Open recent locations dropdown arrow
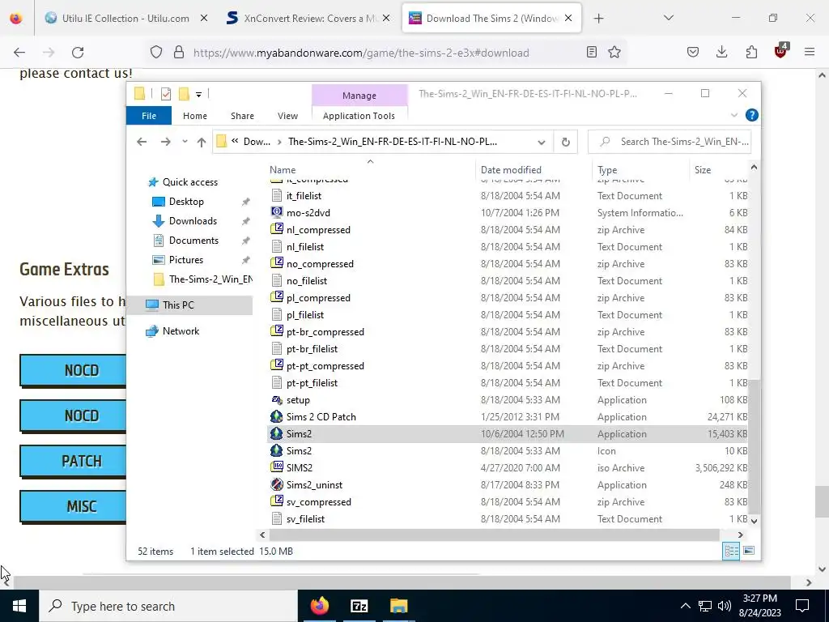Viewport: 829px width, 622px height. pos(185,142)
